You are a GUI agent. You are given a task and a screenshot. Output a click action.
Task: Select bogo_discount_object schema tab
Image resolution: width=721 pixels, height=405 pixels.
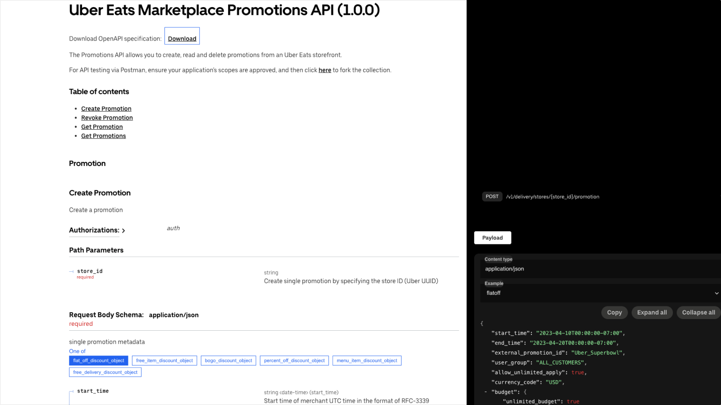[228, 360]
